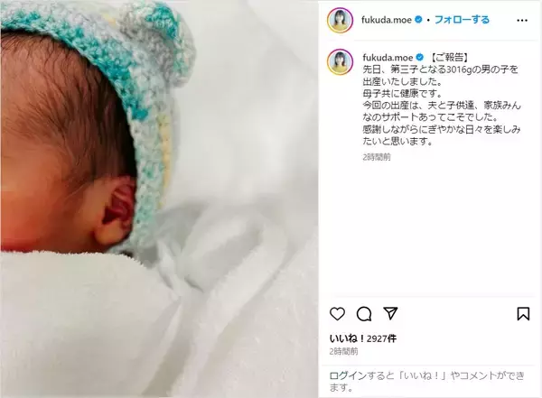Click the caption text starting with 【ご報告】

tap(442, 99)
